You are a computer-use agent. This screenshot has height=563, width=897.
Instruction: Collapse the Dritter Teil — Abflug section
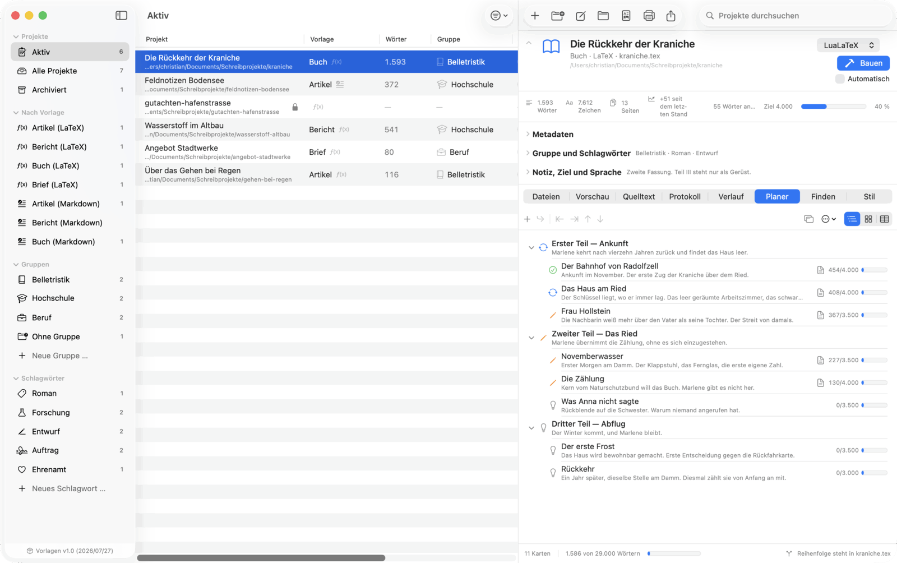click(x=531, y=428)
